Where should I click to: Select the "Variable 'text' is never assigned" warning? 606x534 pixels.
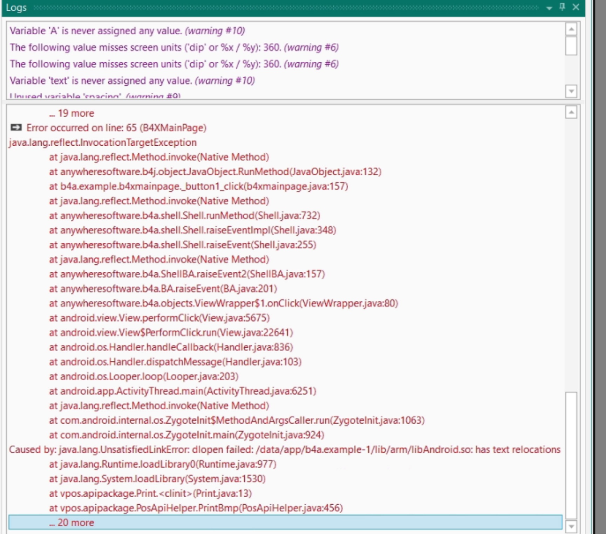coord(132,81)
